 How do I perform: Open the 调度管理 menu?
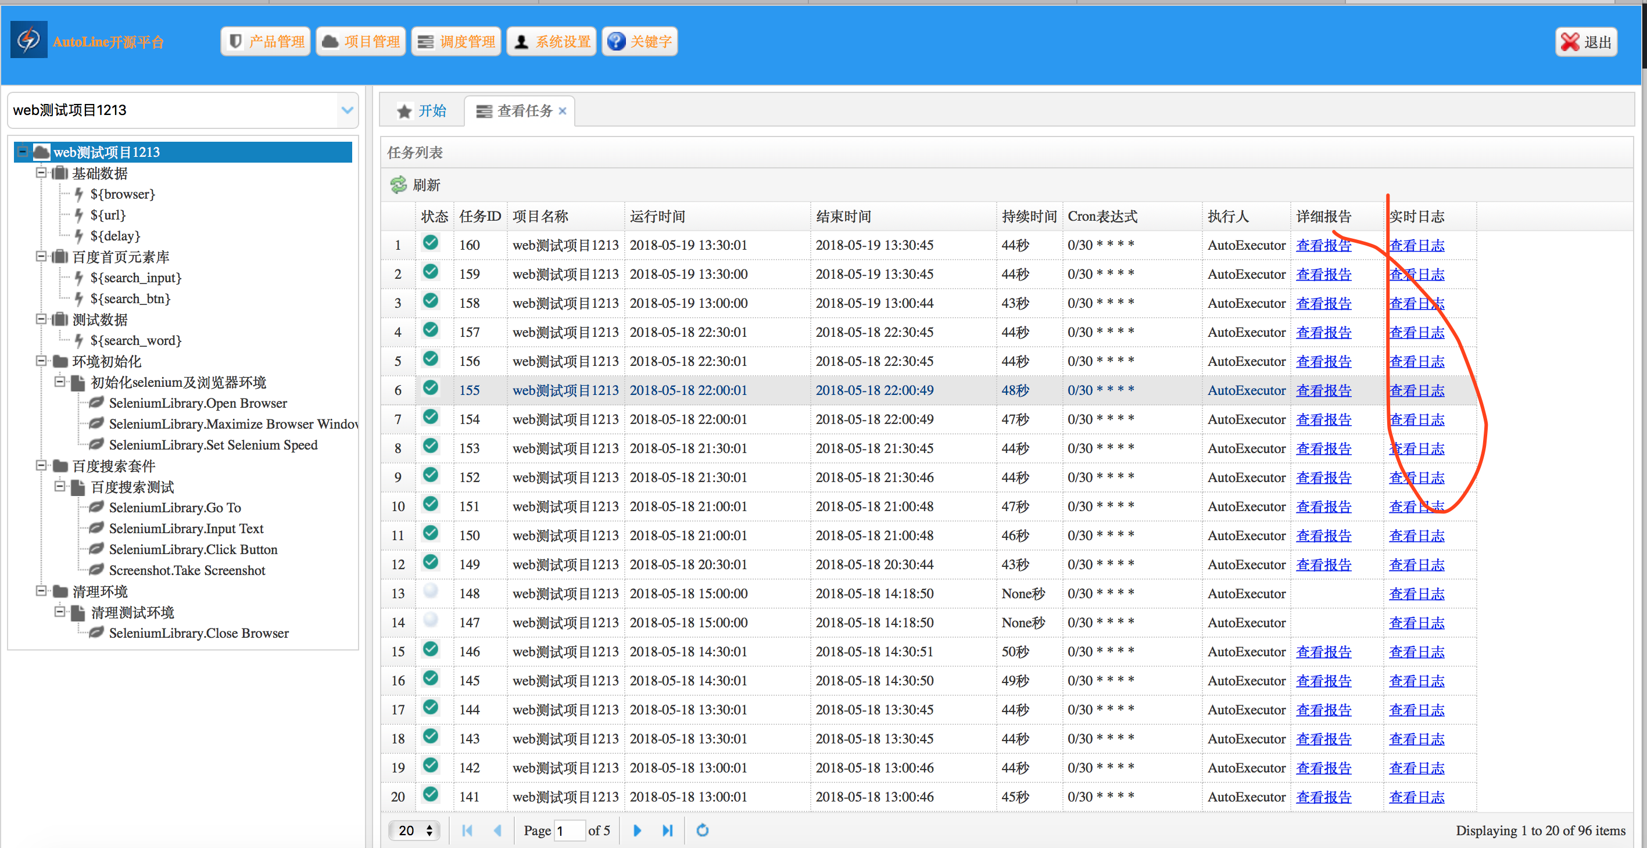point(457,42)
